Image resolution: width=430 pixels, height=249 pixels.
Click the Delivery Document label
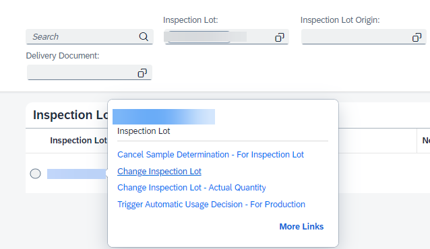[63, 56]
